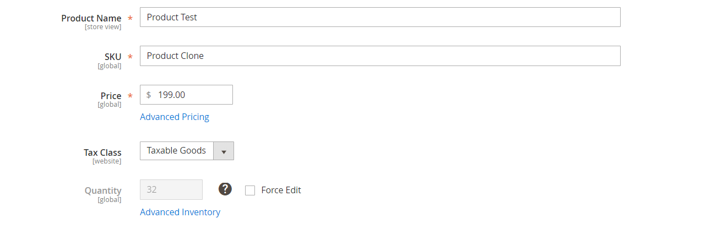Focus the Product Name field containing Product Test
711x229 pixels.
coord(380,17)
